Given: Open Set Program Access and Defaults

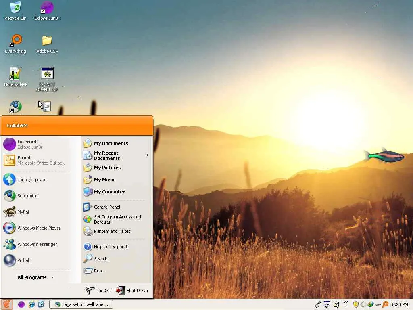Looking at the screenshot, I should [117, 219].
